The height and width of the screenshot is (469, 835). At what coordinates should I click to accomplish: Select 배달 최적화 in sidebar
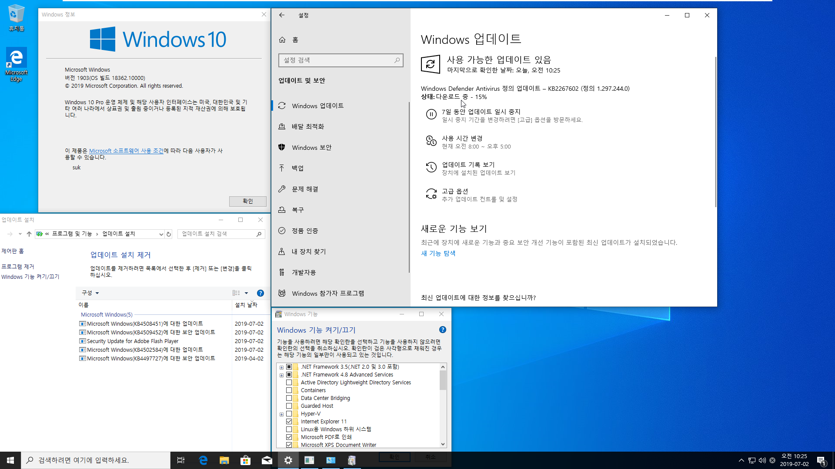pos(340,127)
